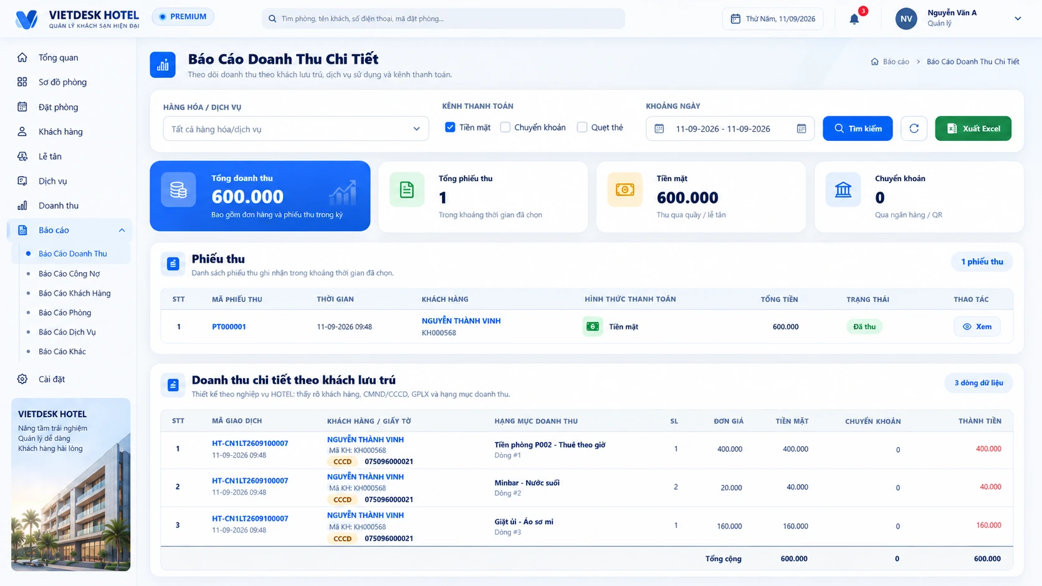Click the home icon in the breadcrumb
Viewport: 1042px width, 586px height.
tap(874, 62)
